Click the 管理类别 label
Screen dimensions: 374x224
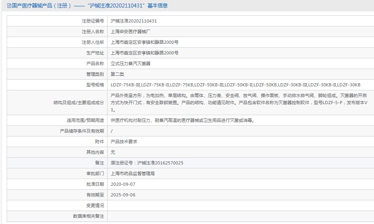point(95,74)
